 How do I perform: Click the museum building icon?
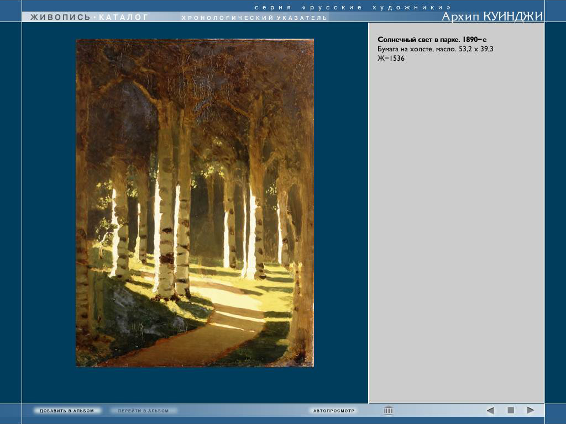[389, 410]
